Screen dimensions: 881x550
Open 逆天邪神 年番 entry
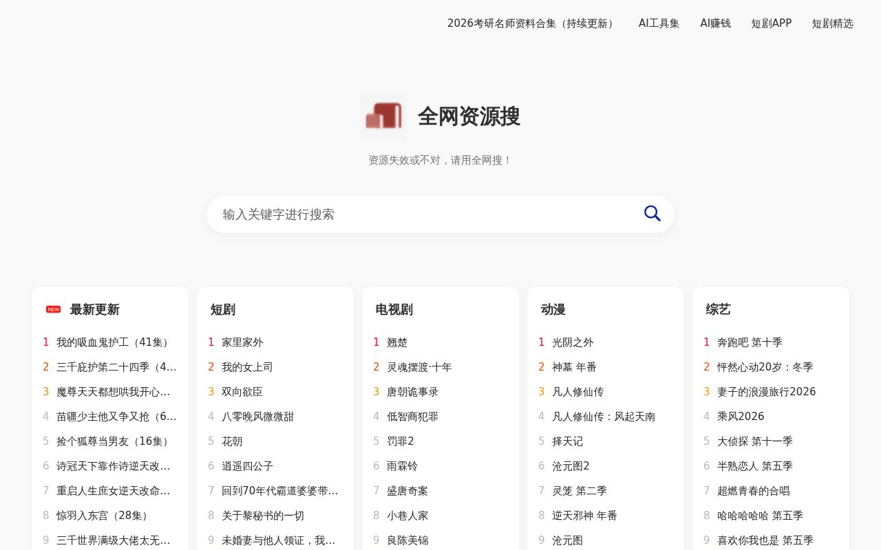click(584, 516)
